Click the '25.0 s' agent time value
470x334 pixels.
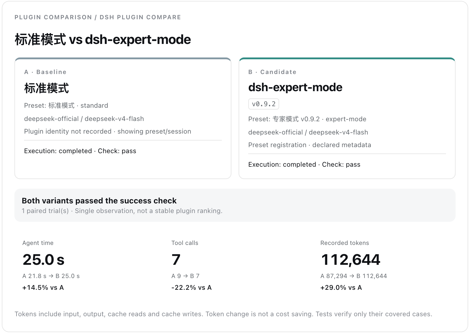[44, 260]
